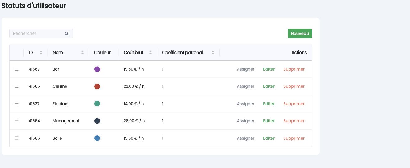Click the blue color dot for Salle

[x=97, y=138]
